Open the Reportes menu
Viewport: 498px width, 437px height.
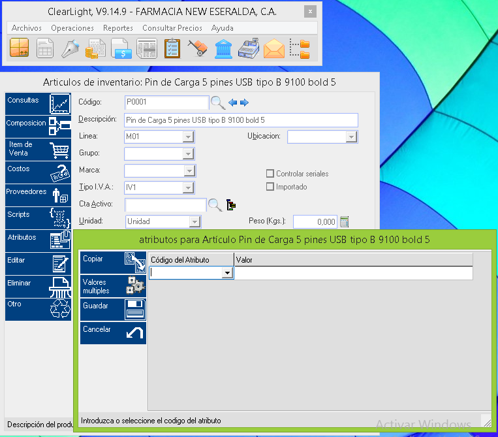click(x=118, y=28)
